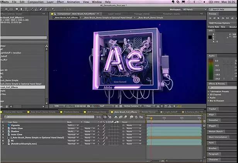Viewport: 238px width, 163px height.
Task: Jump to last frame in Preview panel
Action: click(x=227, y=18)
